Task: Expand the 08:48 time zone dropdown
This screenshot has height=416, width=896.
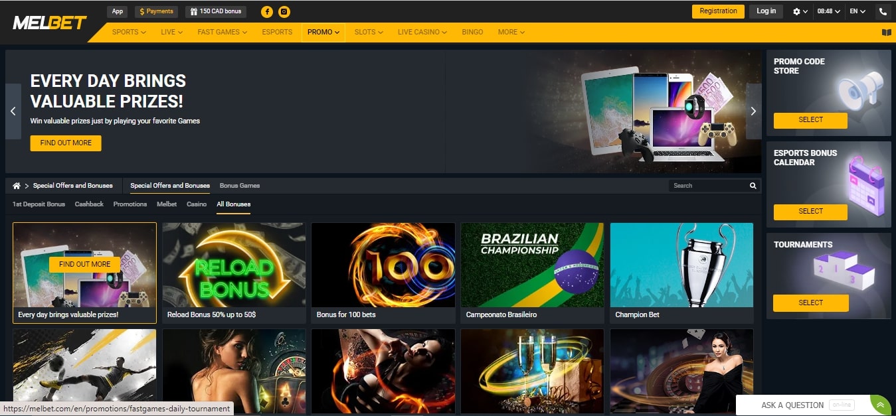Action: pos(828,11)
